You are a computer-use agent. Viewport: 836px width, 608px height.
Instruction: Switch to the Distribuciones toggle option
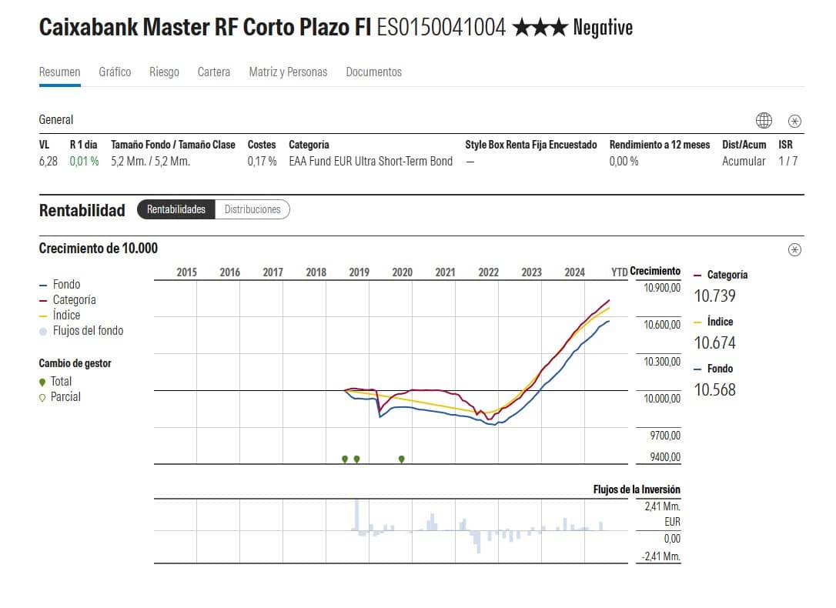tap(252, 209)
